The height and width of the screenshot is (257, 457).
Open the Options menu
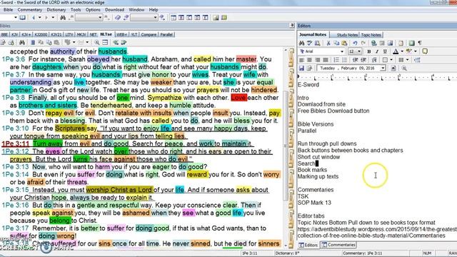click(93, 9)
